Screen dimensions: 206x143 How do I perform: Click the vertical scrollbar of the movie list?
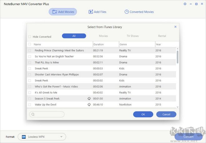click(178, 57)
